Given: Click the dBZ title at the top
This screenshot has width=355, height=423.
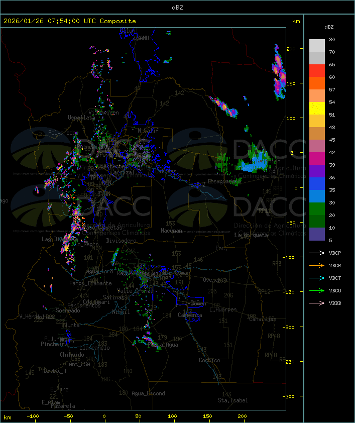Looking at the screenshot, I should (x=177, y=7).
